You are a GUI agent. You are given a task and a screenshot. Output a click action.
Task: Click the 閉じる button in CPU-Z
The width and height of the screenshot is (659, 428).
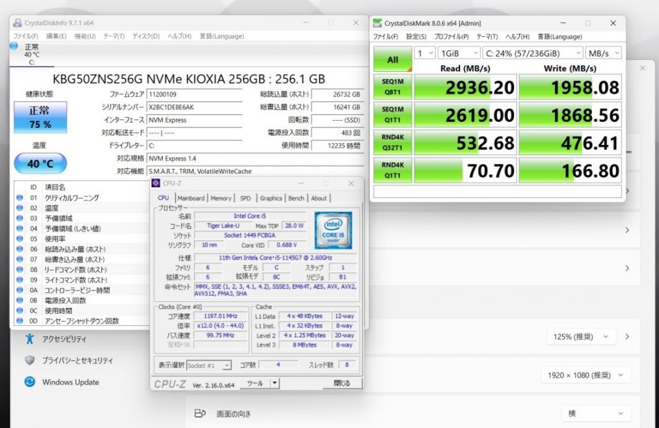tap(342, 383)
